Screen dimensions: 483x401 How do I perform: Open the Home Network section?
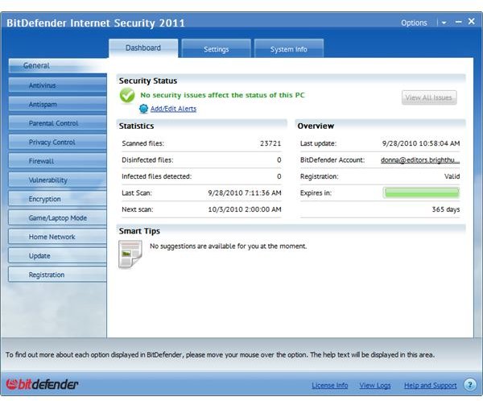58,237
